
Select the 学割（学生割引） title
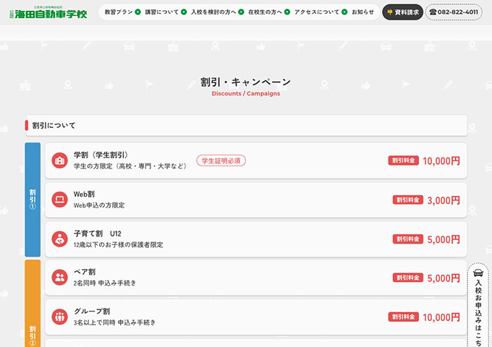pos(101,155)
